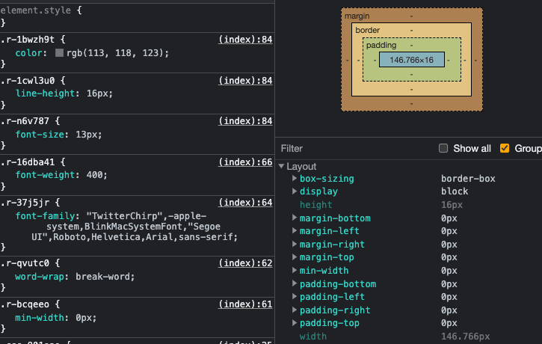Open the (index):64 source link for .r-37j5jr

tap(245, 203)
